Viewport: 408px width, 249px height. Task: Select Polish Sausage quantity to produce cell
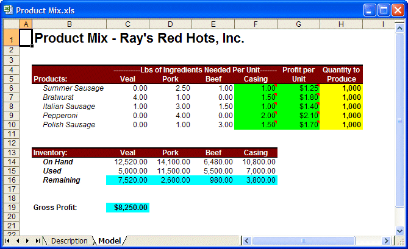[x=341, y=124]
